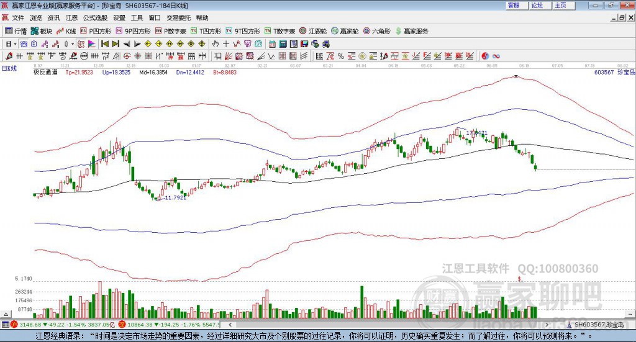Click horizontal scrollbar left arrow

230,325
